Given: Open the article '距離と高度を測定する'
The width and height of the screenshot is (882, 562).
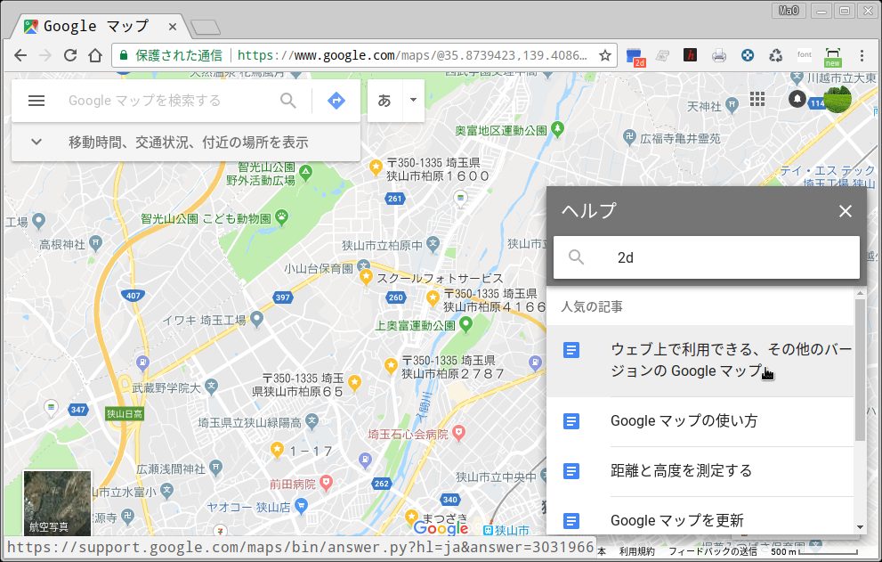Looking at the screenshot, I should coord(700,471).
